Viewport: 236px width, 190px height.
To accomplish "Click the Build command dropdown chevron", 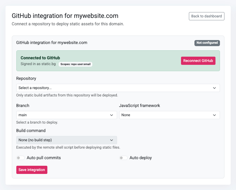I will pyautogui.click(x=112, y=140).
